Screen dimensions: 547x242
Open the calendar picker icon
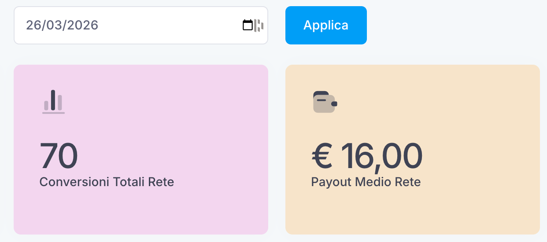tap(248, 25)
